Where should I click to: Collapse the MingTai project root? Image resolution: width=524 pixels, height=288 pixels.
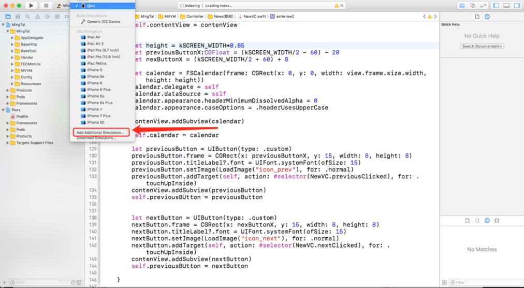3,25
